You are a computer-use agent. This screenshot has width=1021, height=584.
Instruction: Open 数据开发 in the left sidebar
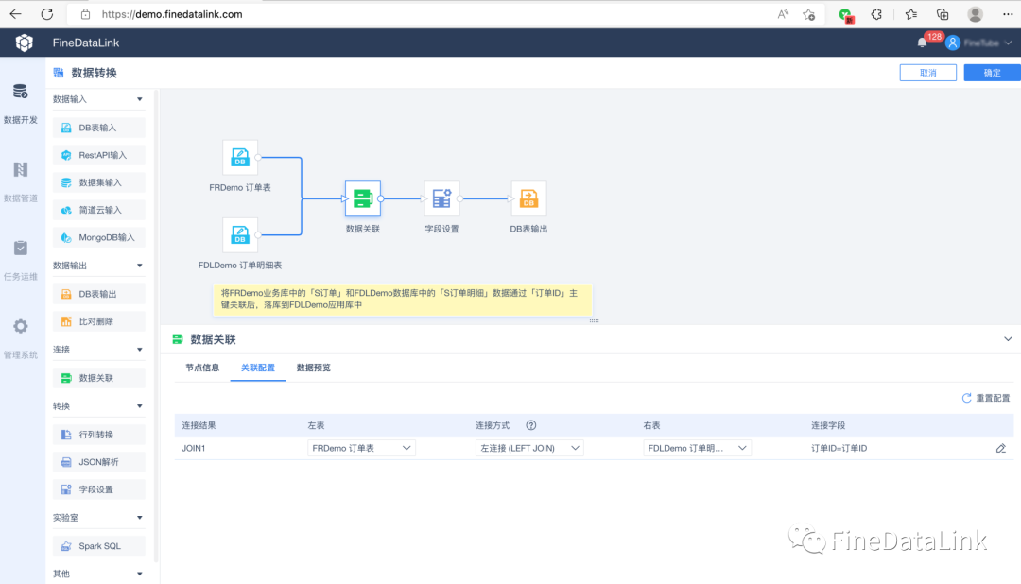pos(21,103)
